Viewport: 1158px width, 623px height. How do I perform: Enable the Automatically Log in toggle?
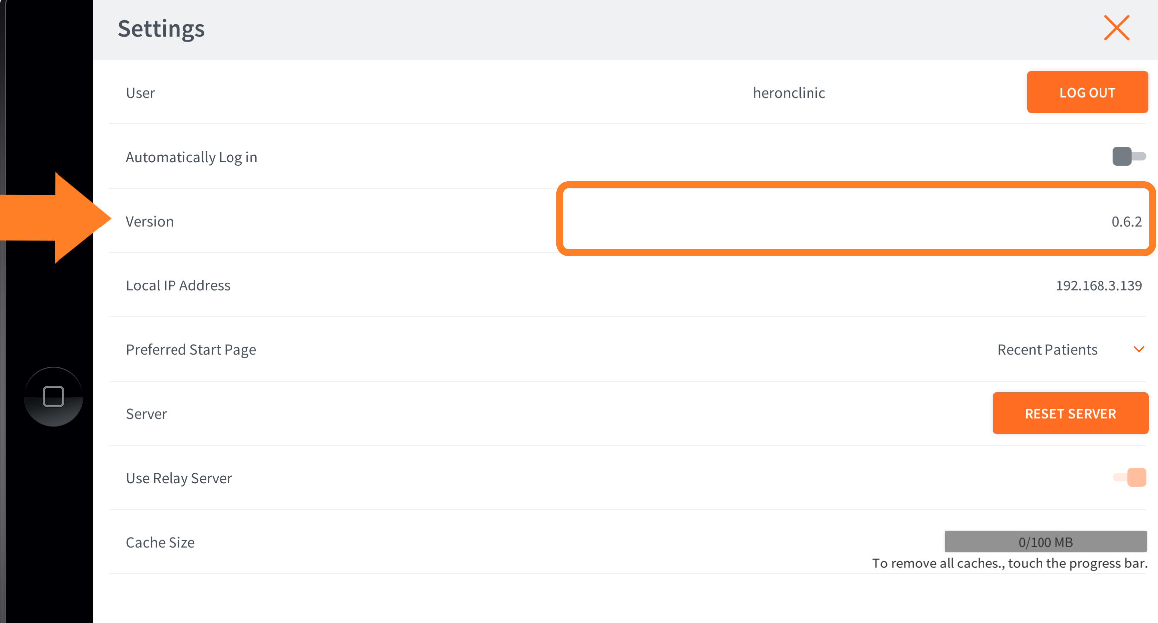tap(1129, 156)
